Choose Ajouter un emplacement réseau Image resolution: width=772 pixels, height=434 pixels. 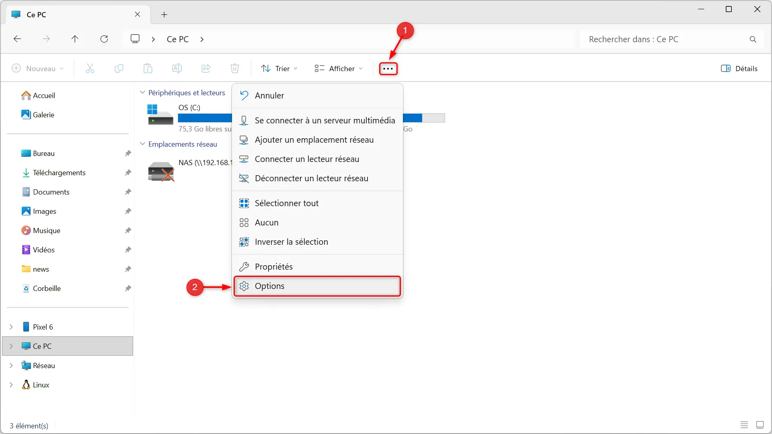(x=318, y=140)
